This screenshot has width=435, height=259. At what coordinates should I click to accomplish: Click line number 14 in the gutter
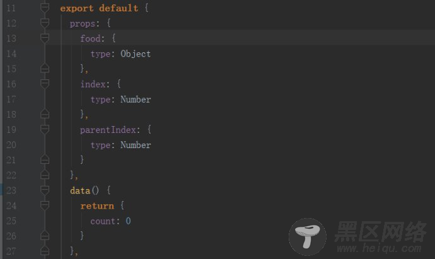coord(11,54)
